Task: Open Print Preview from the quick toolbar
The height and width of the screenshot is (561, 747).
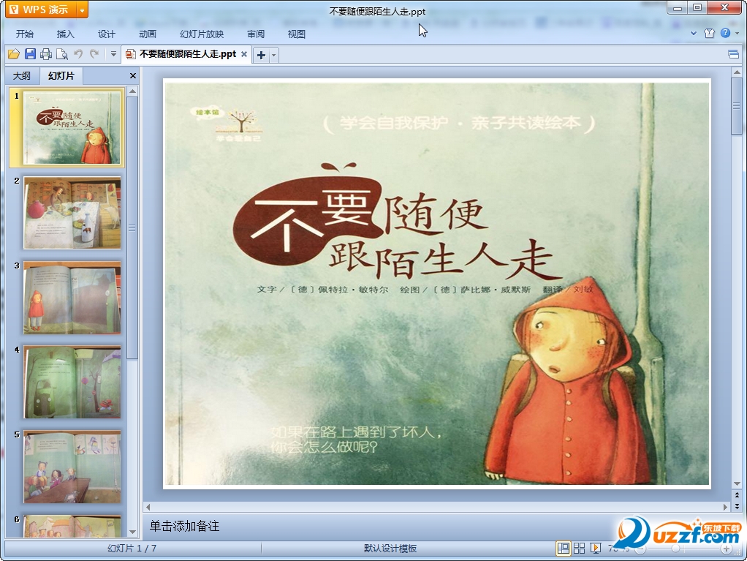Action: click(x=62, y=54)
